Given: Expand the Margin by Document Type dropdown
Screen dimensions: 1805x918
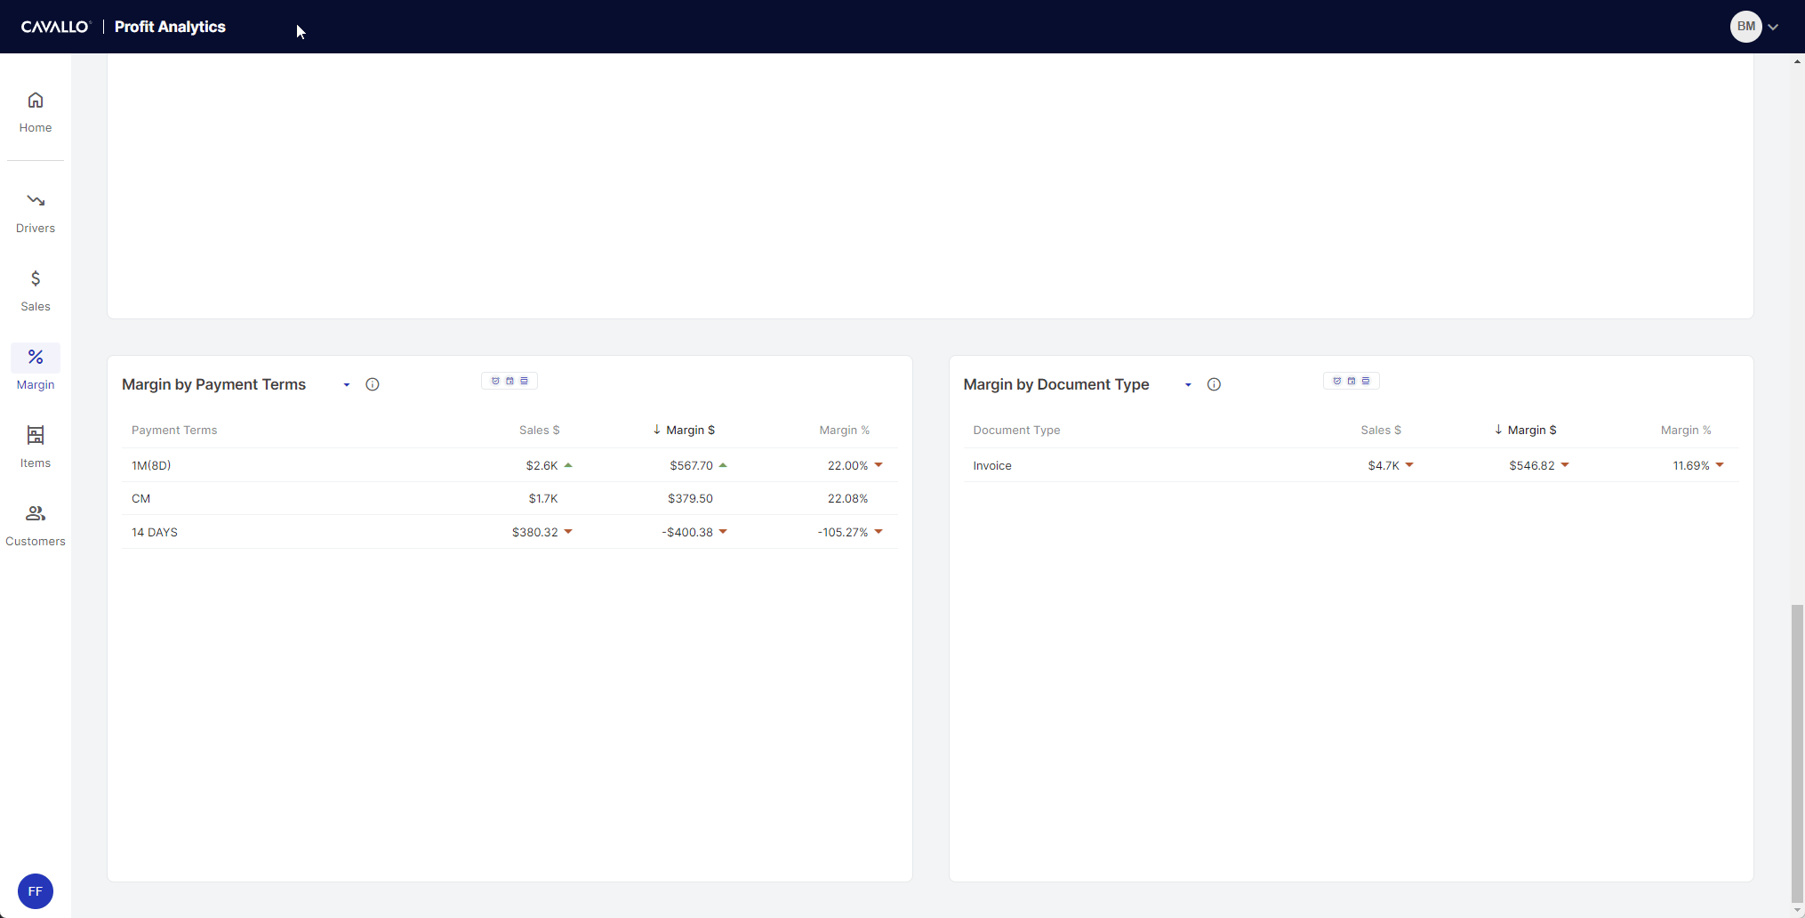Looking at the screenshot, I should click(x=1188, y=385).
